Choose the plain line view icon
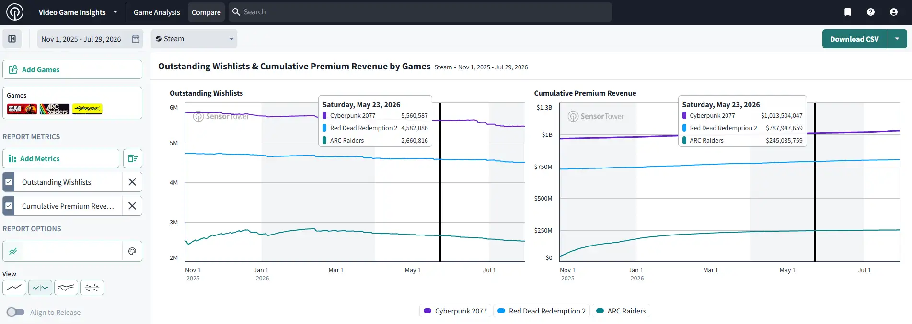The height and width of the screenshot is (324, 912). (14, 288)
